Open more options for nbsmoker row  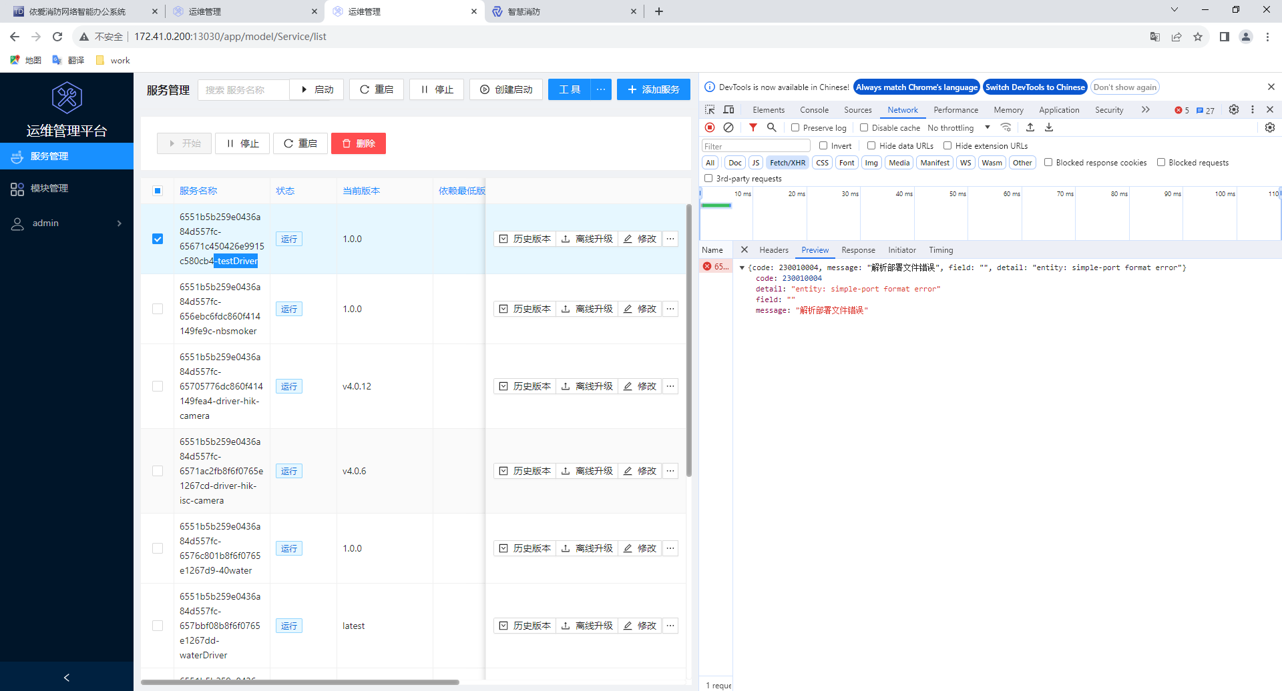tap(670, 309)
